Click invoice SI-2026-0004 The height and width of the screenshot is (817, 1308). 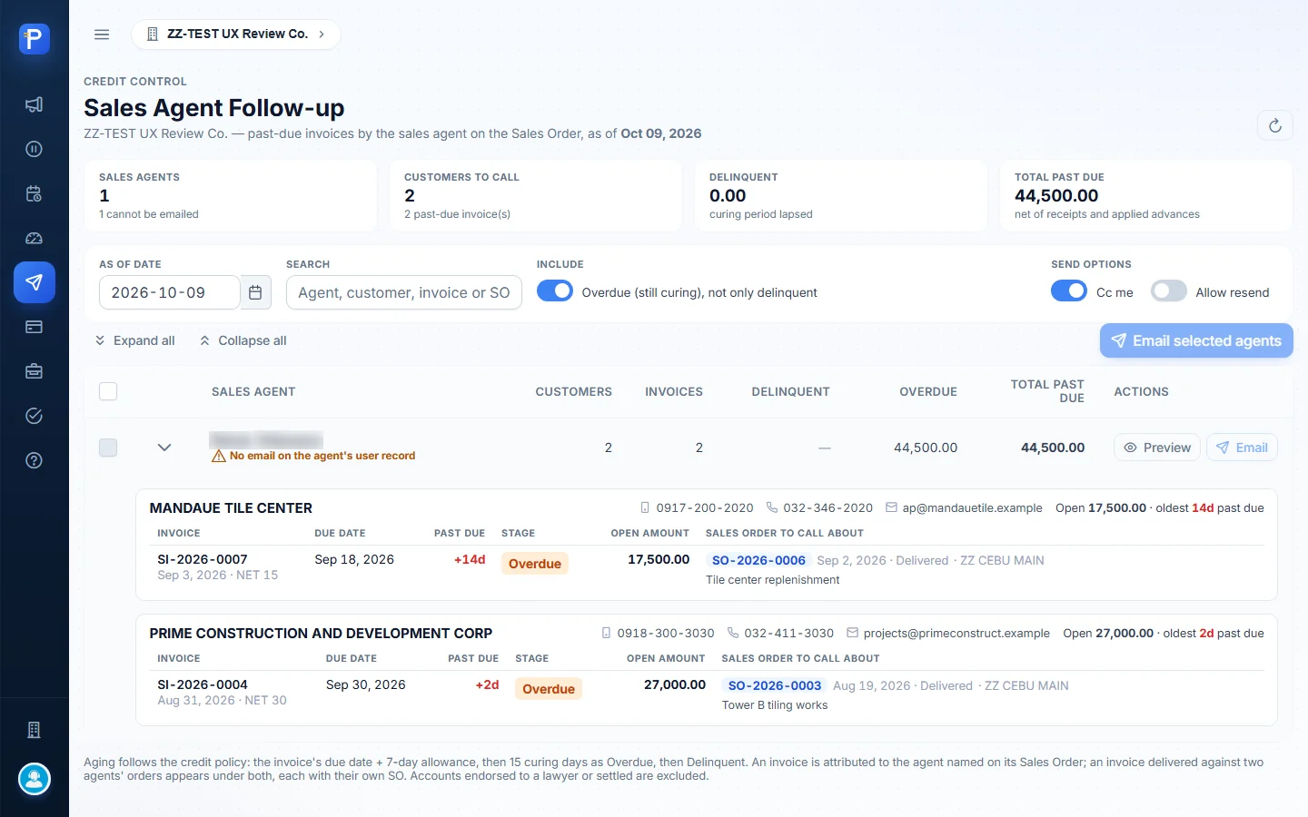(x=203, y=684)
